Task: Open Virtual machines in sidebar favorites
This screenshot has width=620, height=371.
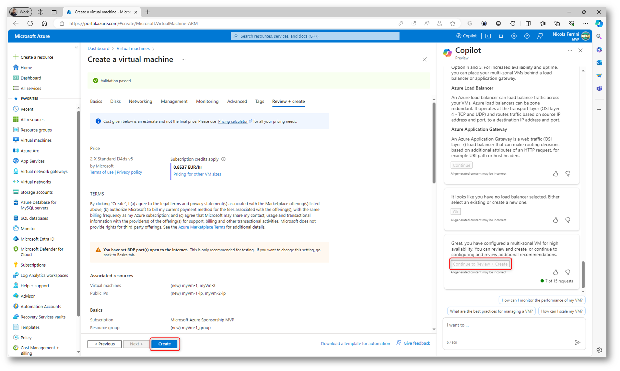Action: coord(36,140)
